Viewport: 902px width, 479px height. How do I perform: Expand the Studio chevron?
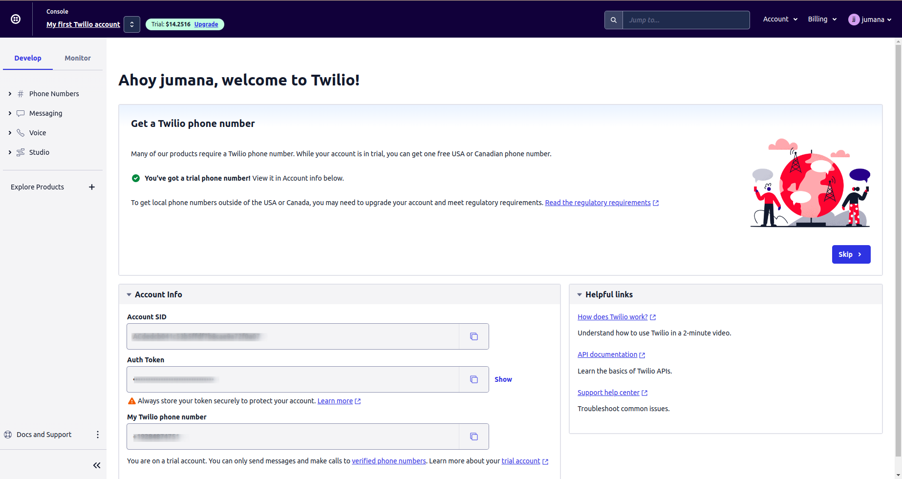pos(10,152)
